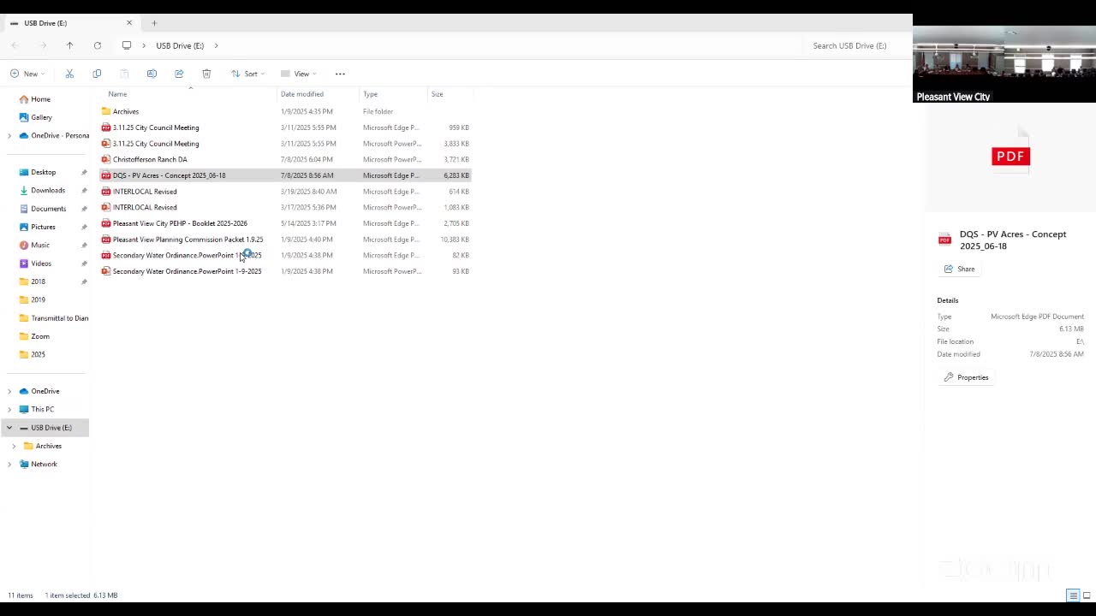
Task: Expand the Archives subfolder chevron
Action: 14,446
